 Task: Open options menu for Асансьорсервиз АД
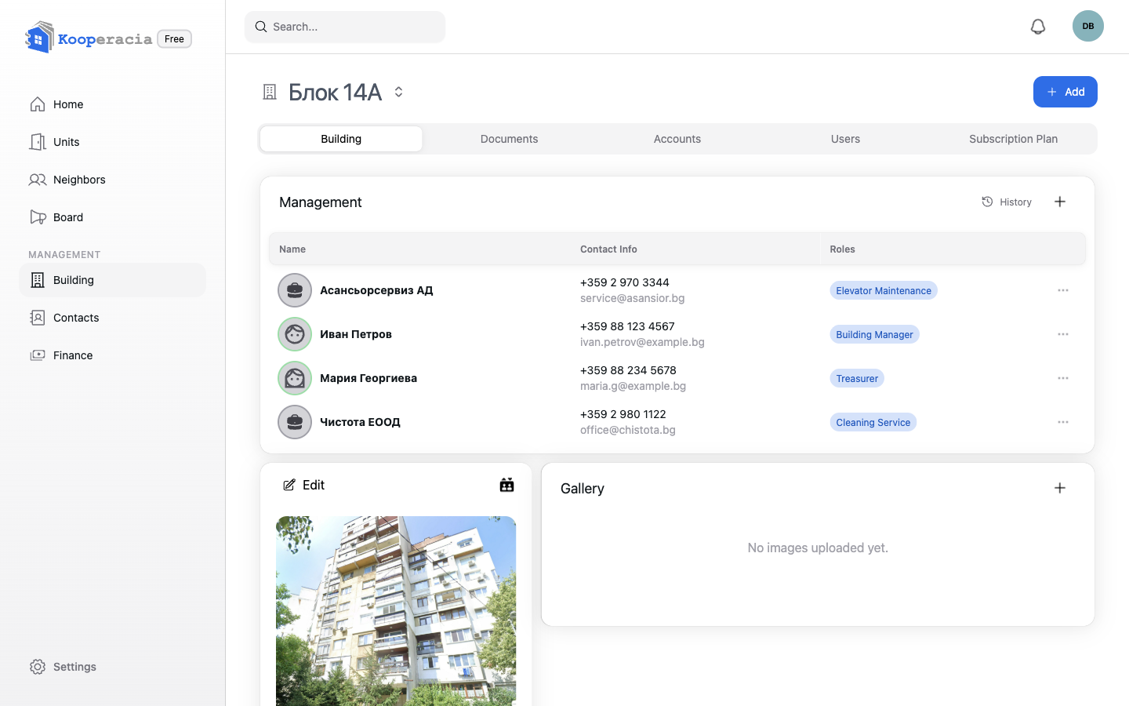[x=1063, y=290]
